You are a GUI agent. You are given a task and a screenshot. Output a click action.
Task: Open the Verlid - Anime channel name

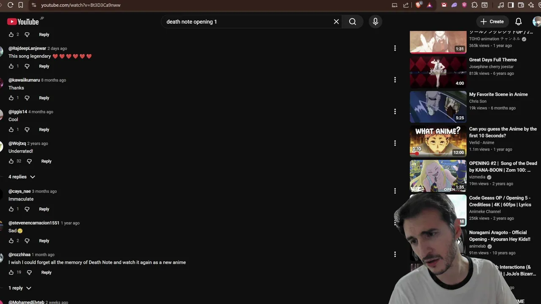(x=481, y=143)
